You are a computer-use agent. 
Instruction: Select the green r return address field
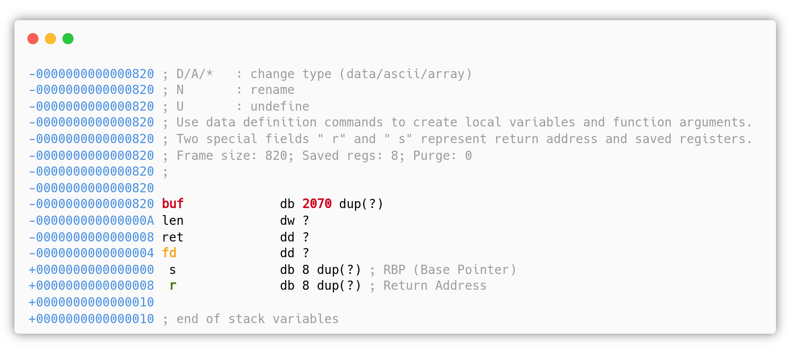coord(173,286)
